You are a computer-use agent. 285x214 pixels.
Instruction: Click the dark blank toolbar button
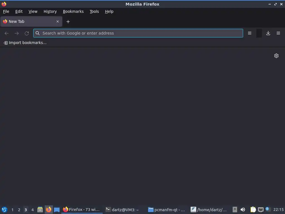pos(259,33)
